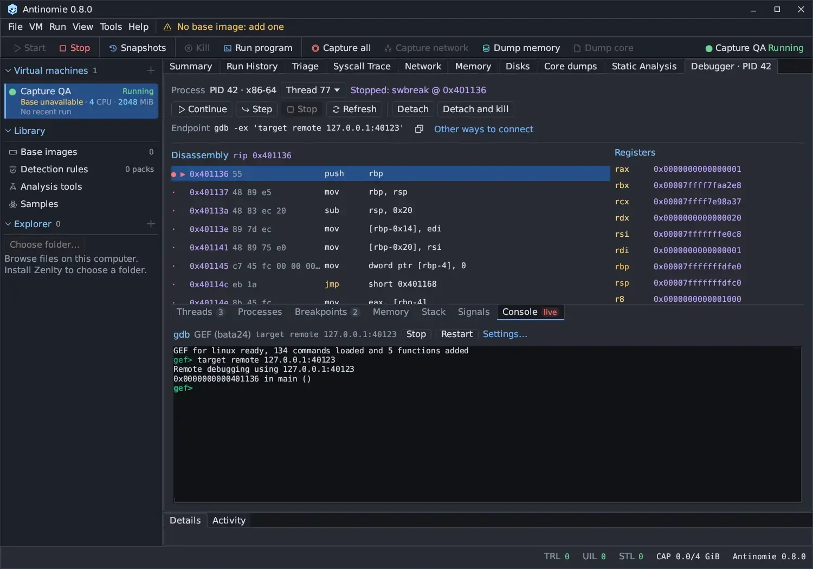The image size is (813, 569).
Task: Switch to the Triage tab
Action: click(305, 66)
